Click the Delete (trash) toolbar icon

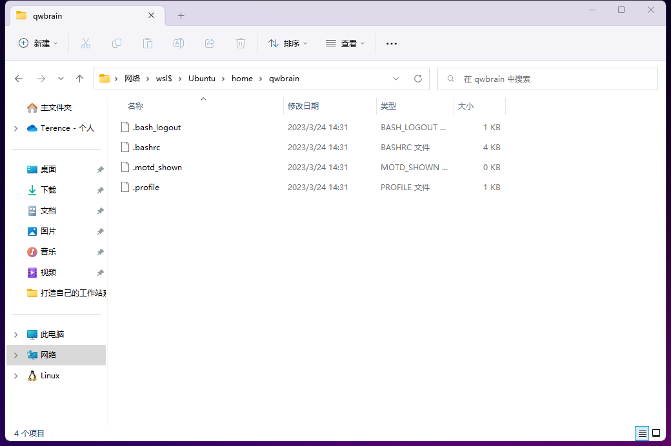(241, 43)
